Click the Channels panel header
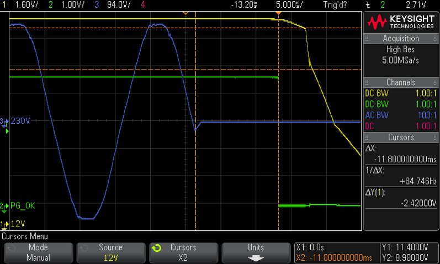Image resolution: width=440 pixels, height=264 pixels. tap(401, 82)
